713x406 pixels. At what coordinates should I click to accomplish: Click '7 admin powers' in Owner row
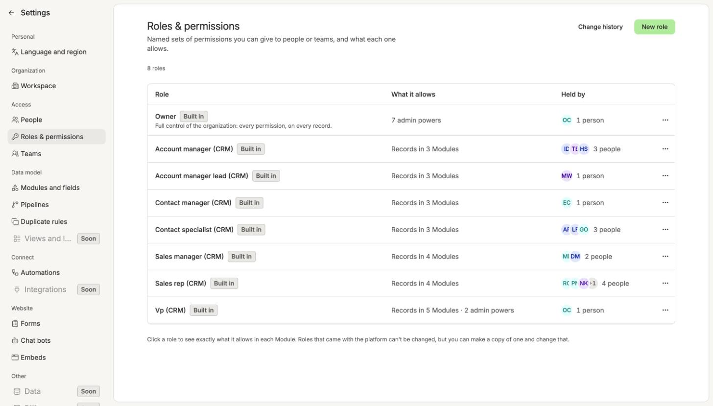pyautogui.click(x=416, y=120)
